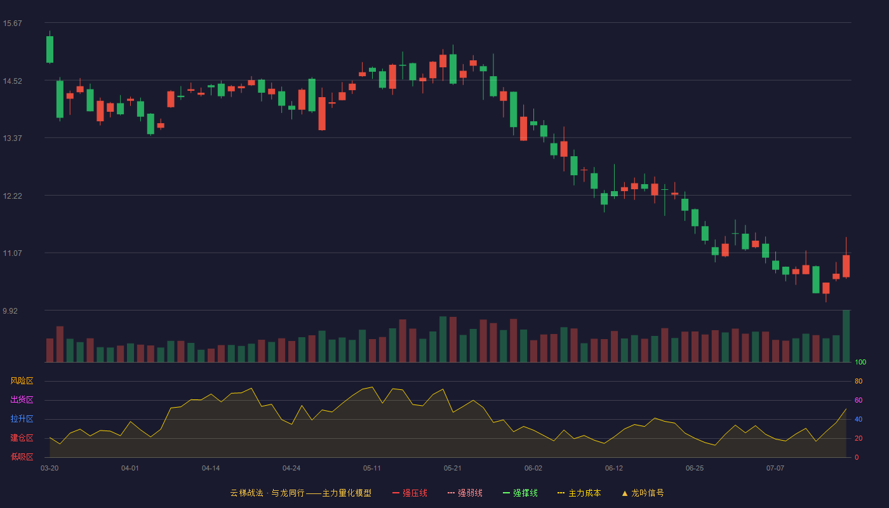Click the 03-20 date axis label

point(50,468)
